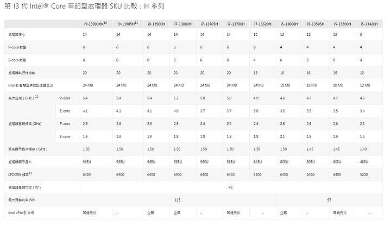The image size is (391, 226).
Task: Select the i5-13600H column header
Action: click(289, 24)
